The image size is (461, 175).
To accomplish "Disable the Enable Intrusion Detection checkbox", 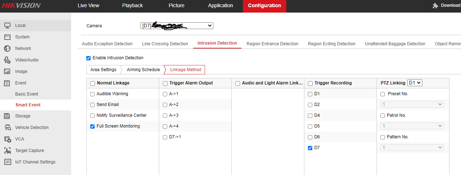I will point(88,58).
